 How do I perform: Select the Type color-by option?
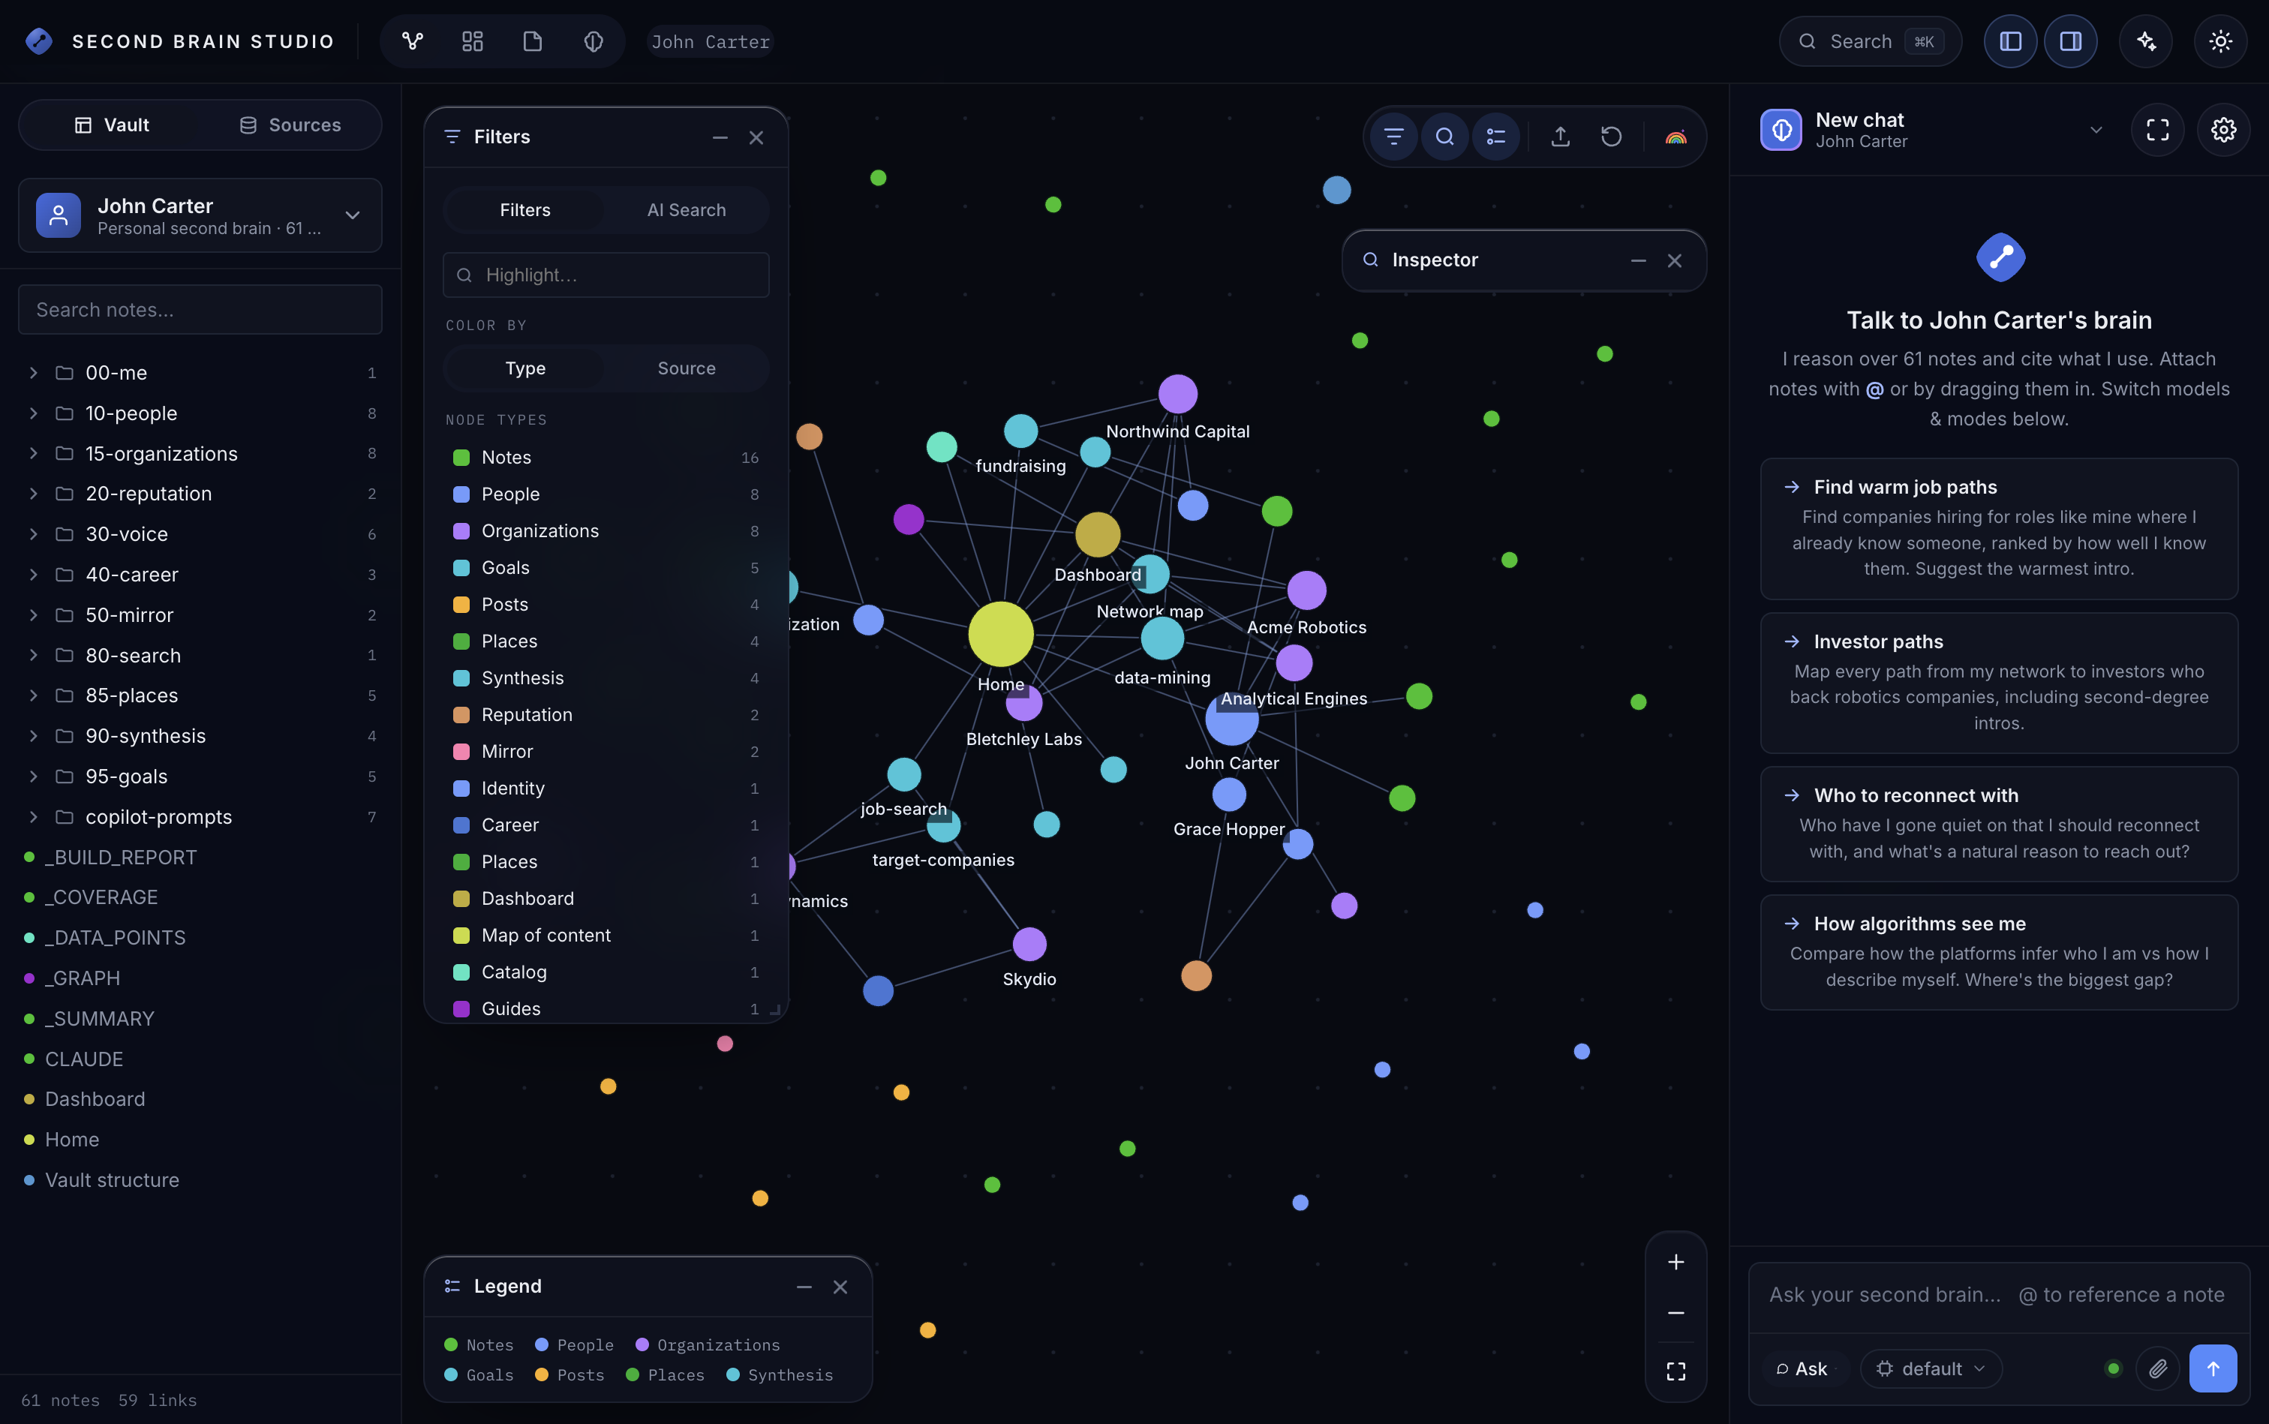pos(524,368)
